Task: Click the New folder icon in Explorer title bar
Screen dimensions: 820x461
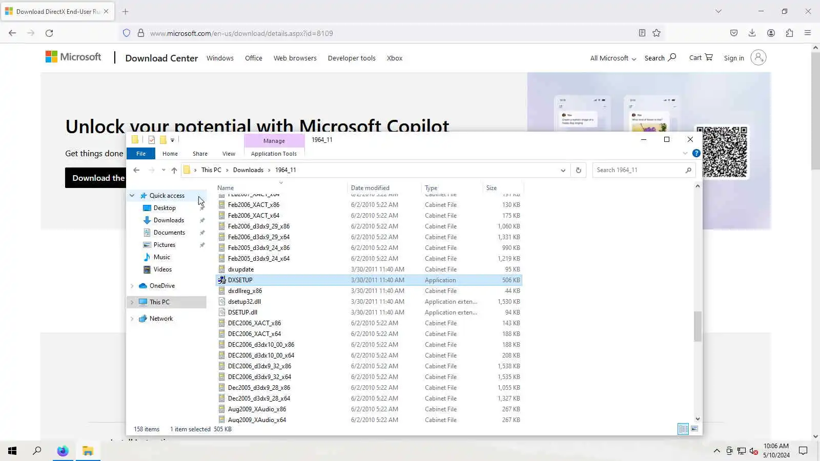Action: click(163, 140)
